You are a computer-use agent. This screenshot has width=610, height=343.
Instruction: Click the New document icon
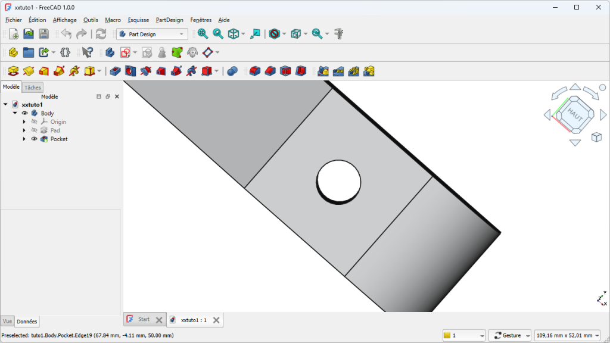pos(14,34)
